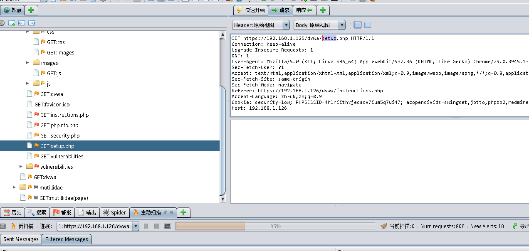The height and width of the screenshot is (251, 529).
Task: Expand the css folder
Action: click(28, 32)
